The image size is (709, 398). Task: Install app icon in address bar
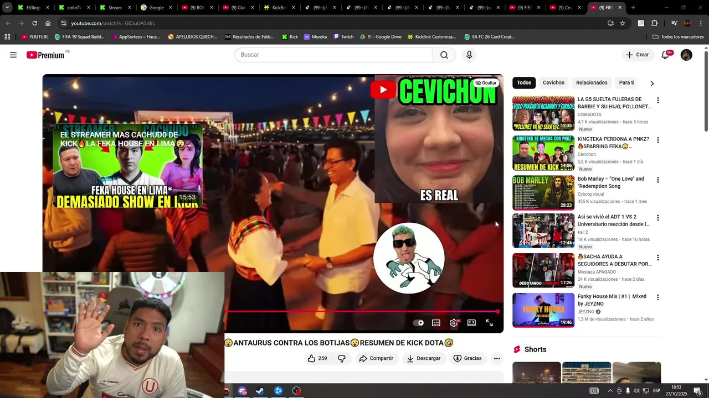click(x=610, y=23)
